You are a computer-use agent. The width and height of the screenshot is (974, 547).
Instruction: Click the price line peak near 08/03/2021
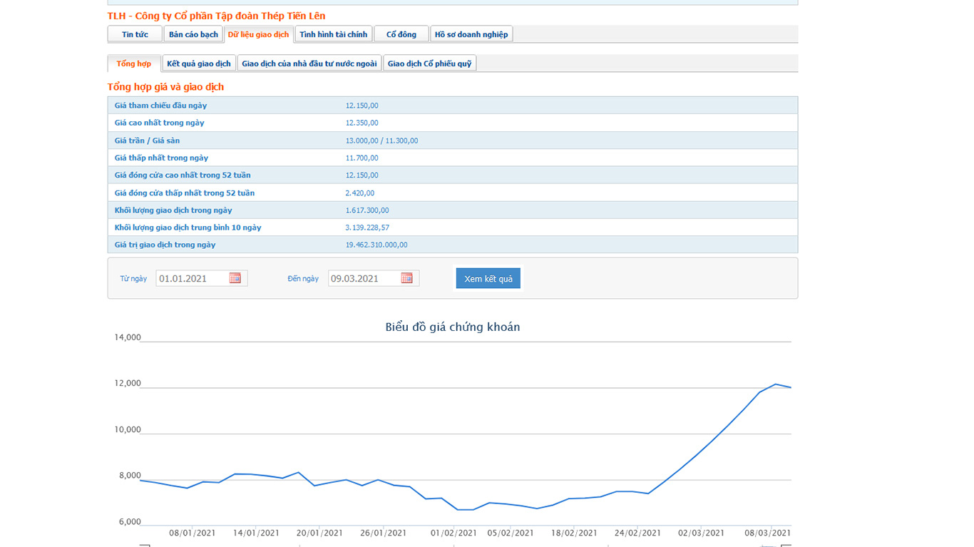[x=776, y=384]
